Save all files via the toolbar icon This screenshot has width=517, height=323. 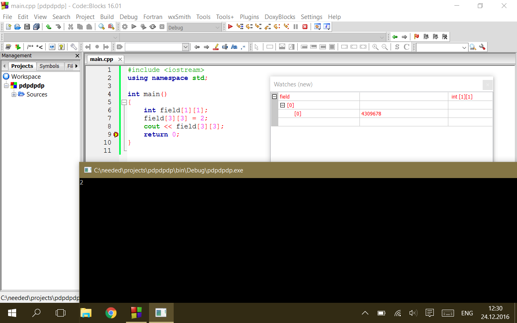(x=36, y=27)
